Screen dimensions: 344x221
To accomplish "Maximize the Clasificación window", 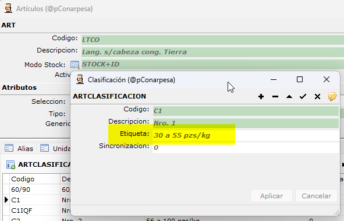I will (300, 79).
